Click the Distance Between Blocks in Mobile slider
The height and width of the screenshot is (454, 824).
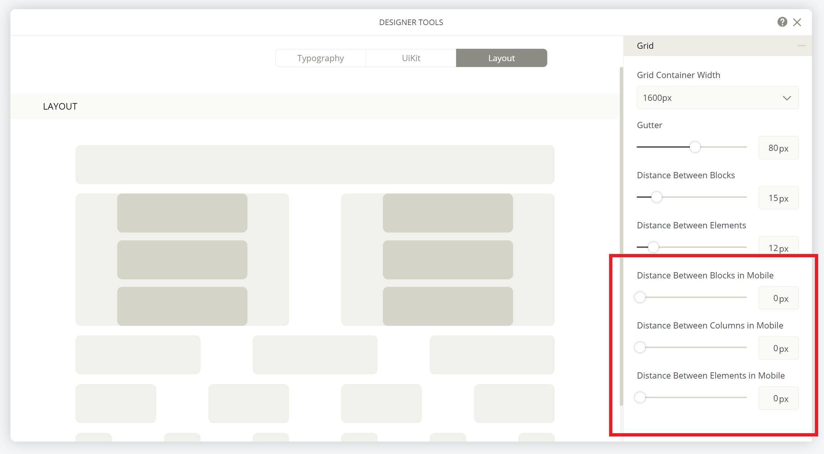pyautogui.click(x=640, y=297)
